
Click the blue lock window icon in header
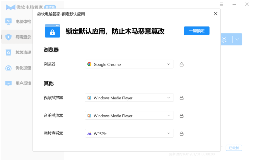[52, 31]
